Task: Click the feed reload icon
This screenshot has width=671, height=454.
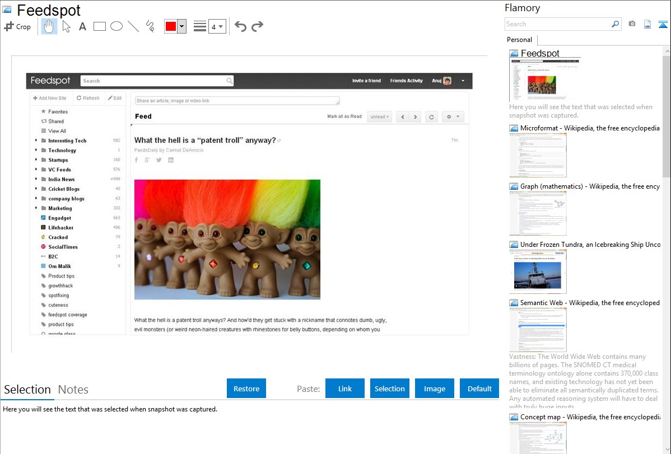Action: point(431,117)
